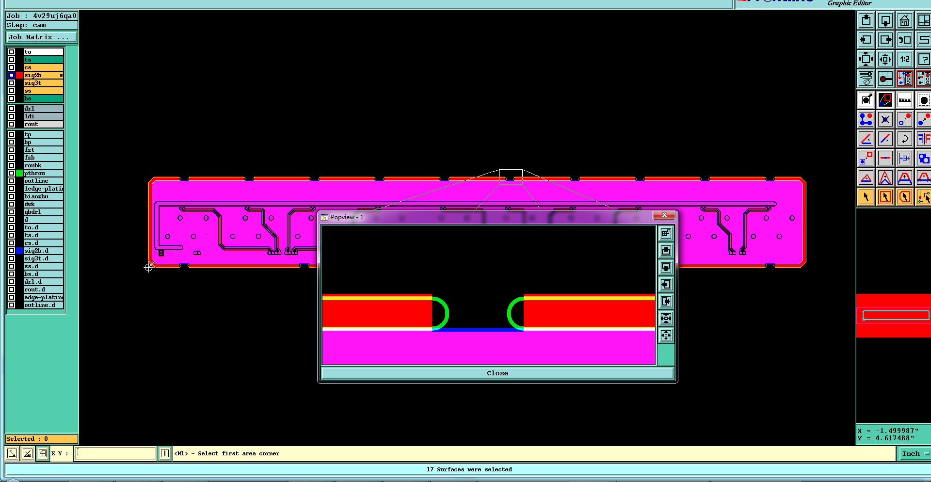The image size is (931, 482).
Task: Toggle the checkbox for layer 'to'
Action: pos(12,52)
